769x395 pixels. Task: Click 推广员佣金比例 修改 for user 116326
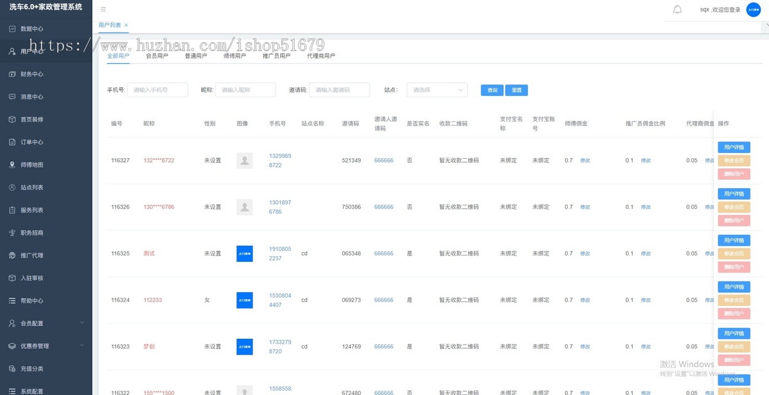point(646,207)
